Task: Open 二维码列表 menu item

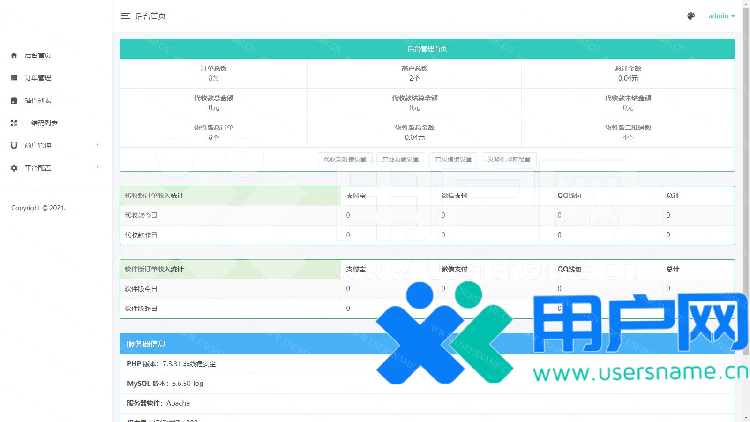Action: (x=41, y=123)
